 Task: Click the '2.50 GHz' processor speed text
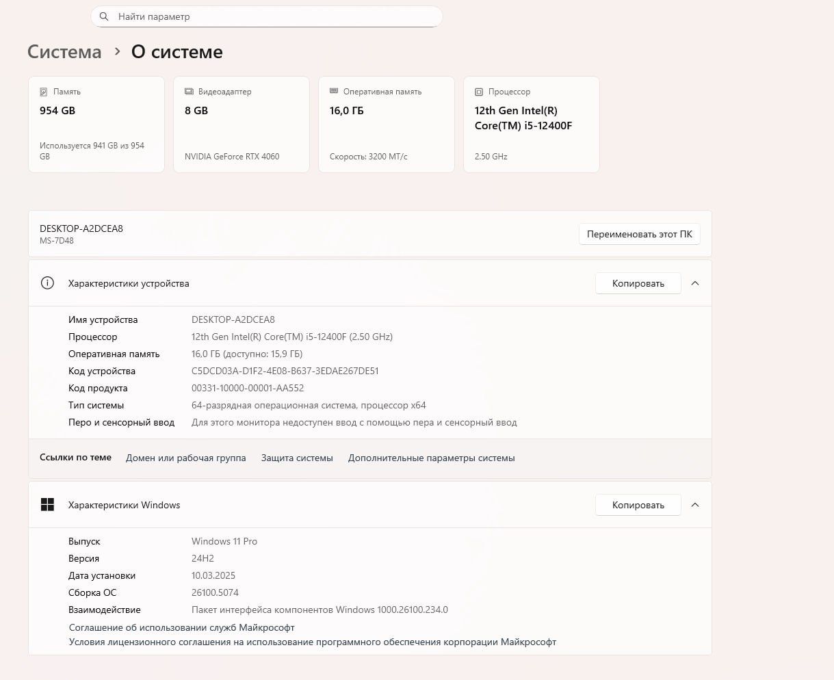(491, 157)
